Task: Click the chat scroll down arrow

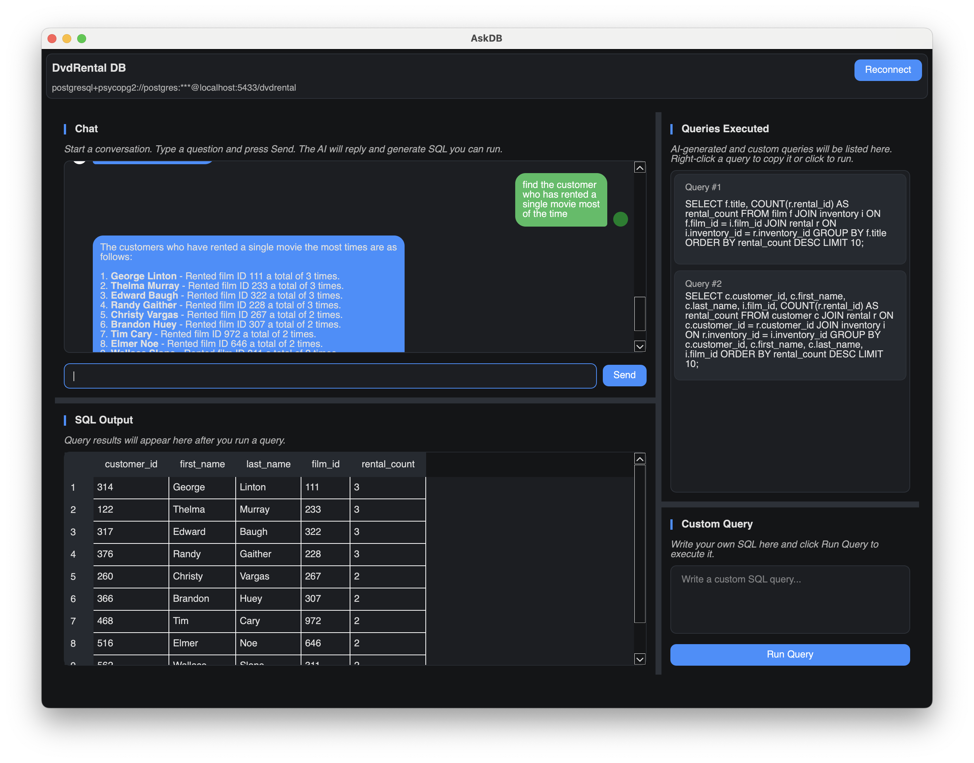Action: (x=640, y=346)
